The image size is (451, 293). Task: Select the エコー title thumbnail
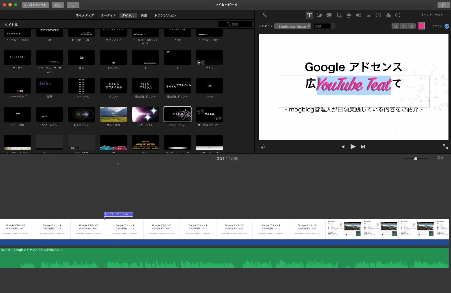(210, 58)
